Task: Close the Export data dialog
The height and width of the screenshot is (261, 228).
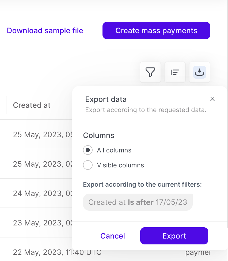Action: pyautogui.click(x=212, y=99)
